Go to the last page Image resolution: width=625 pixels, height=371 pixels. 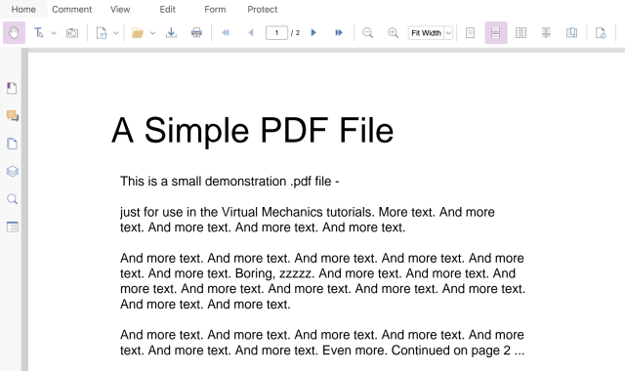coord(339,32)
